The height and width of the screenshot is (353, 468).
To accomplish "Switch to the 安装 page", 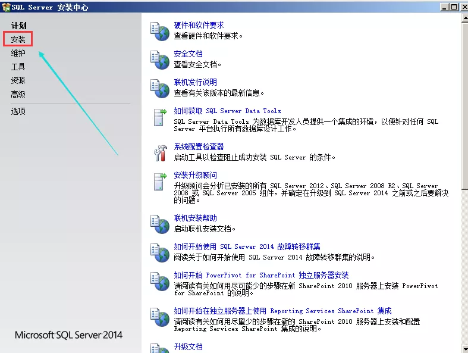I will 18,39.
